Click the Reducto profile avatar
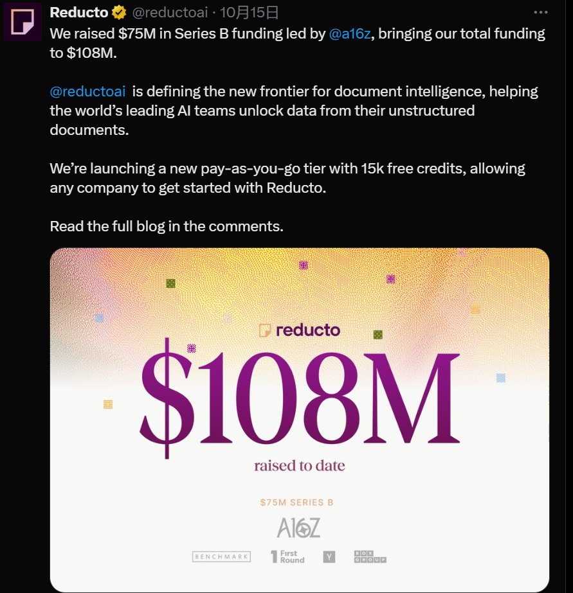This screenshot has height=593, width=573. coord(23,21)
